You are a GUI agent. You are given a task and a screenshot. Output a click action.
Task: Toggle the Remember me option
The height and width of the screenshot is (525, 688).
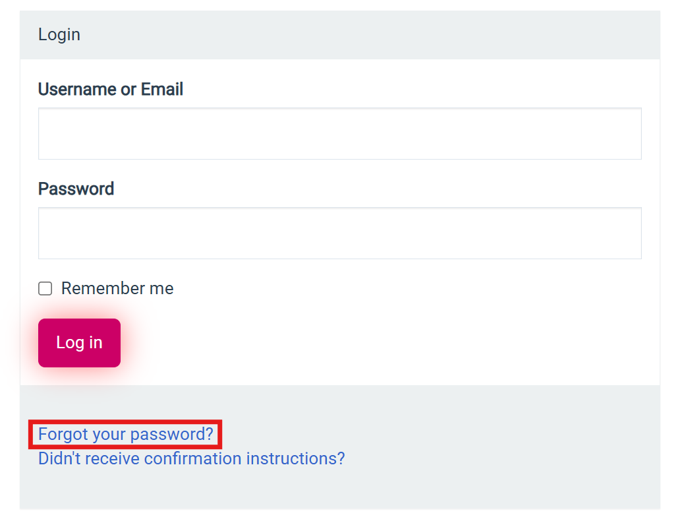[x=45, y=288]
